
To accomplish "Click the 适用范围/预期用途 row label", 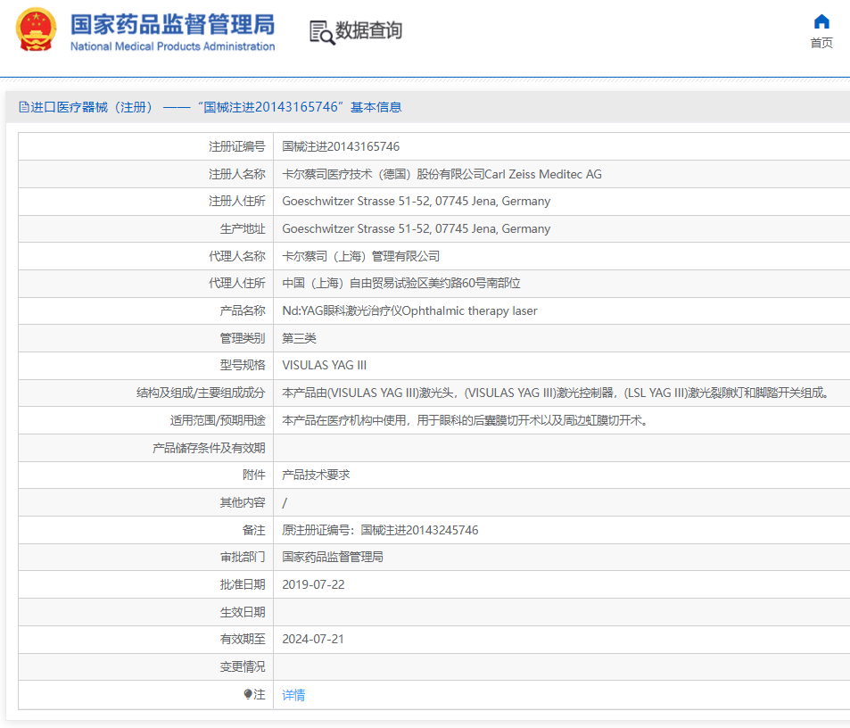I will 218,420.
